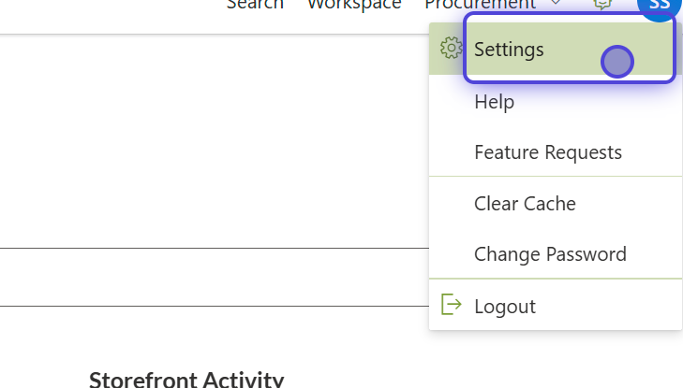Choose Change Password menu item
This screenshot has width=683, height=388.
click(x=550, y=254)
